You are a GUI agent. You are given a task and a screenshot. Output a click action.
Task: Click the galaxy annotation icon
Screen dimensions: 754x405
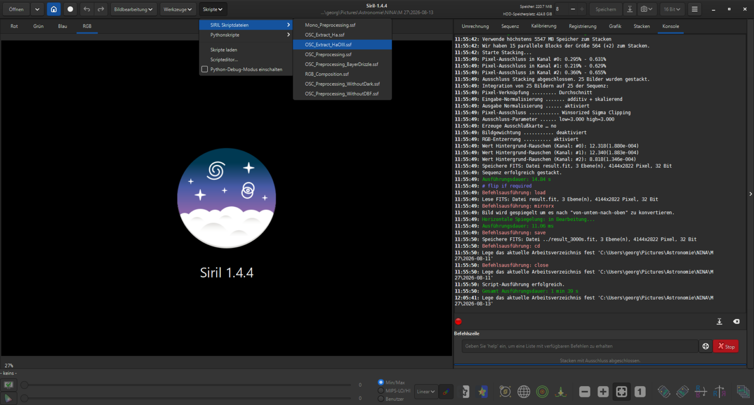(x=505, y=391)
